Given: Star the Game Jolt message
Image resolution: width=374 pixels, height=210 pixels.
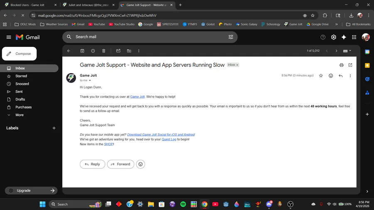Looking at the screenshot, I should 321,76.
